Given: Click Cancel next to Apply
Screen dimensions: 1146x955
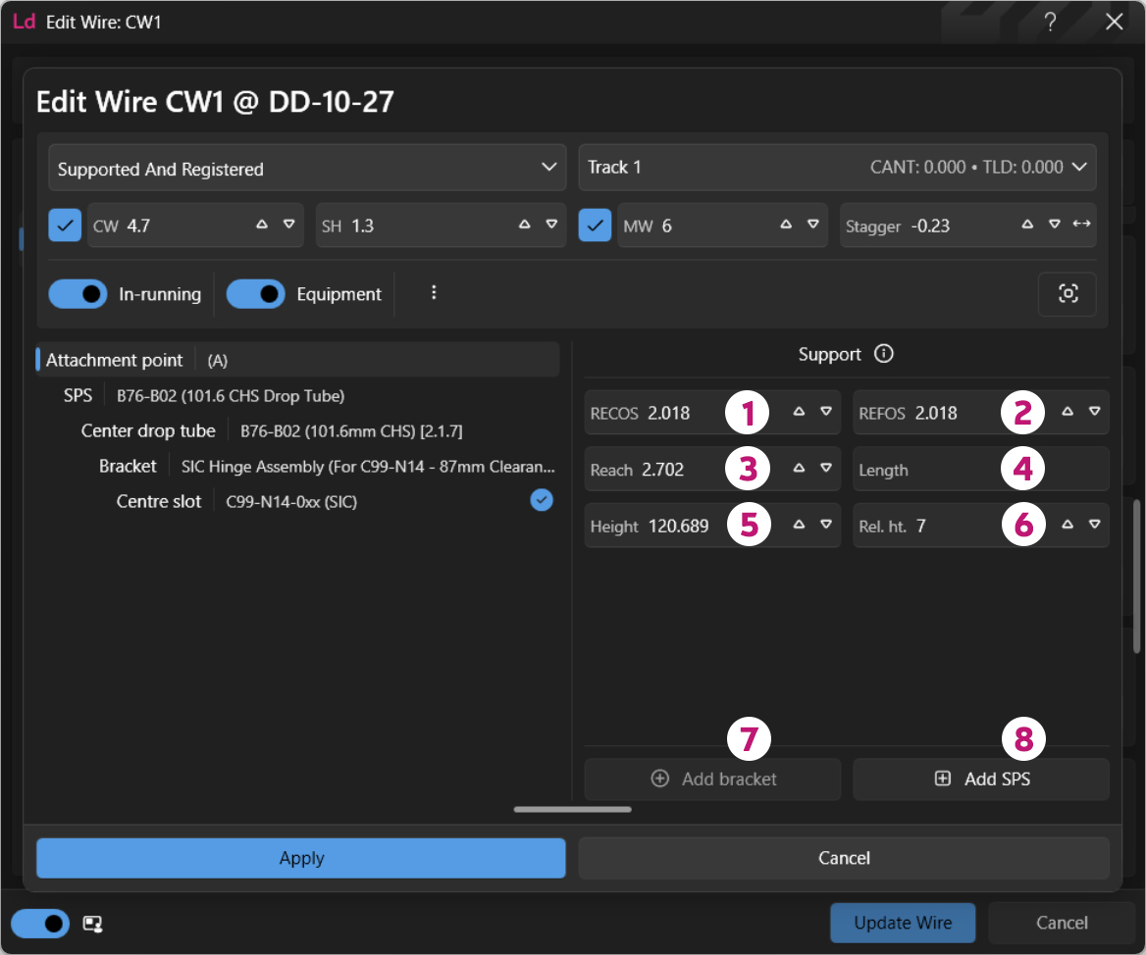Looking at the screenshot, I should (844, 858).
